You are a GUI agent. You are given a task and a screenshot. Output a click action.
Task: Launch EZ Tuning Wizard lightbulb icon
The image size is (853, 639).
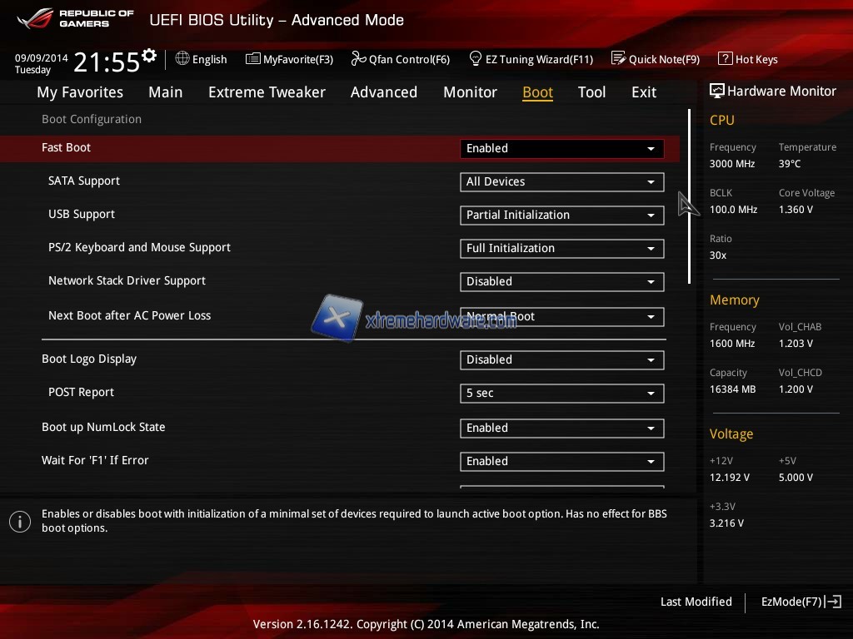(x=476, y=59)
